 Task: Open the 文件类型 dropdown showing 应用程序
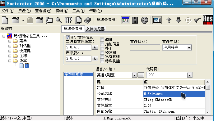pos(177,47)
